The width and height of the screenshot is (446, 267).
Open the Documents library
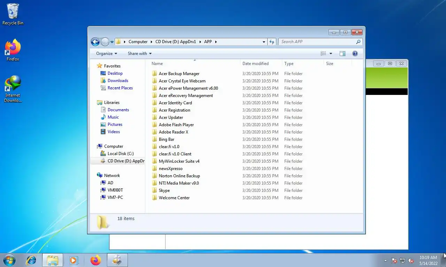[118, 110]
